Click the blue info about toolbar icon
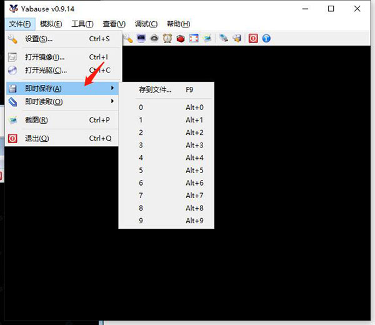375x325 pixels. click(x=266, y=38)
